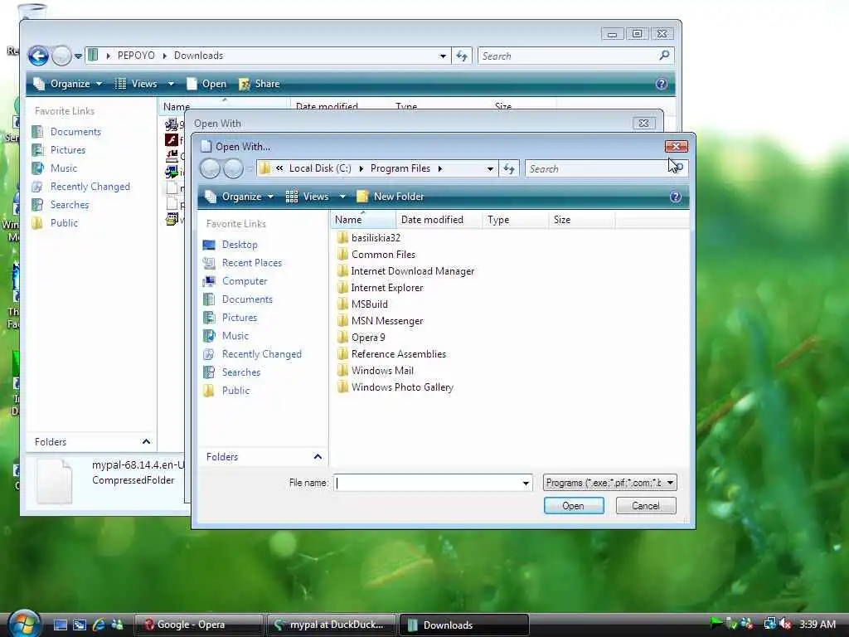The image size is (849, 637).
Task: Click Organize in Downloads window toolbar
Action: point(68,84)
